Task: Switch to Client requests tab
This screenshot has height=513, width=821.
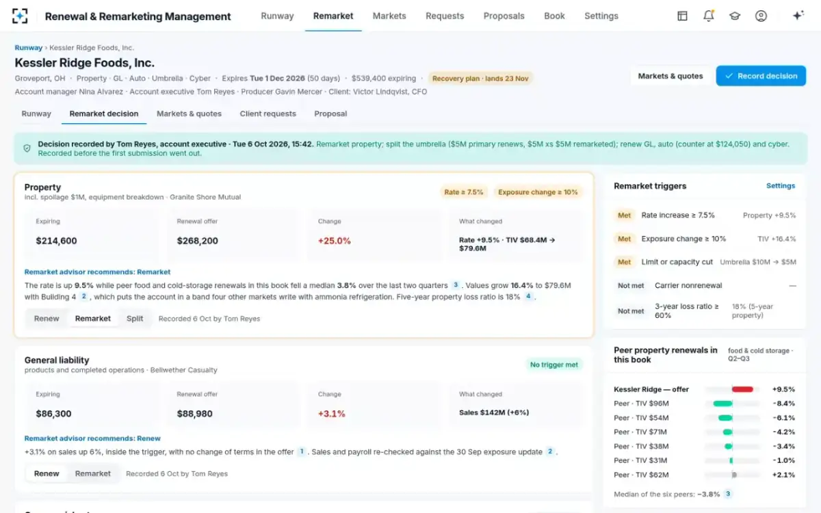Action: tap(268, 114)
